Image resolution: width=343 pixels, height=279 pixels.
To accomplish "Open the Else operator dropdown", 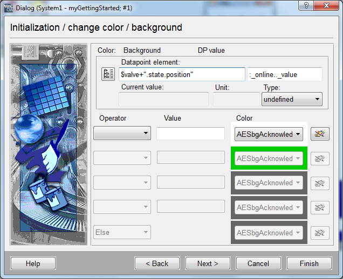I will (x=122, y=233).
